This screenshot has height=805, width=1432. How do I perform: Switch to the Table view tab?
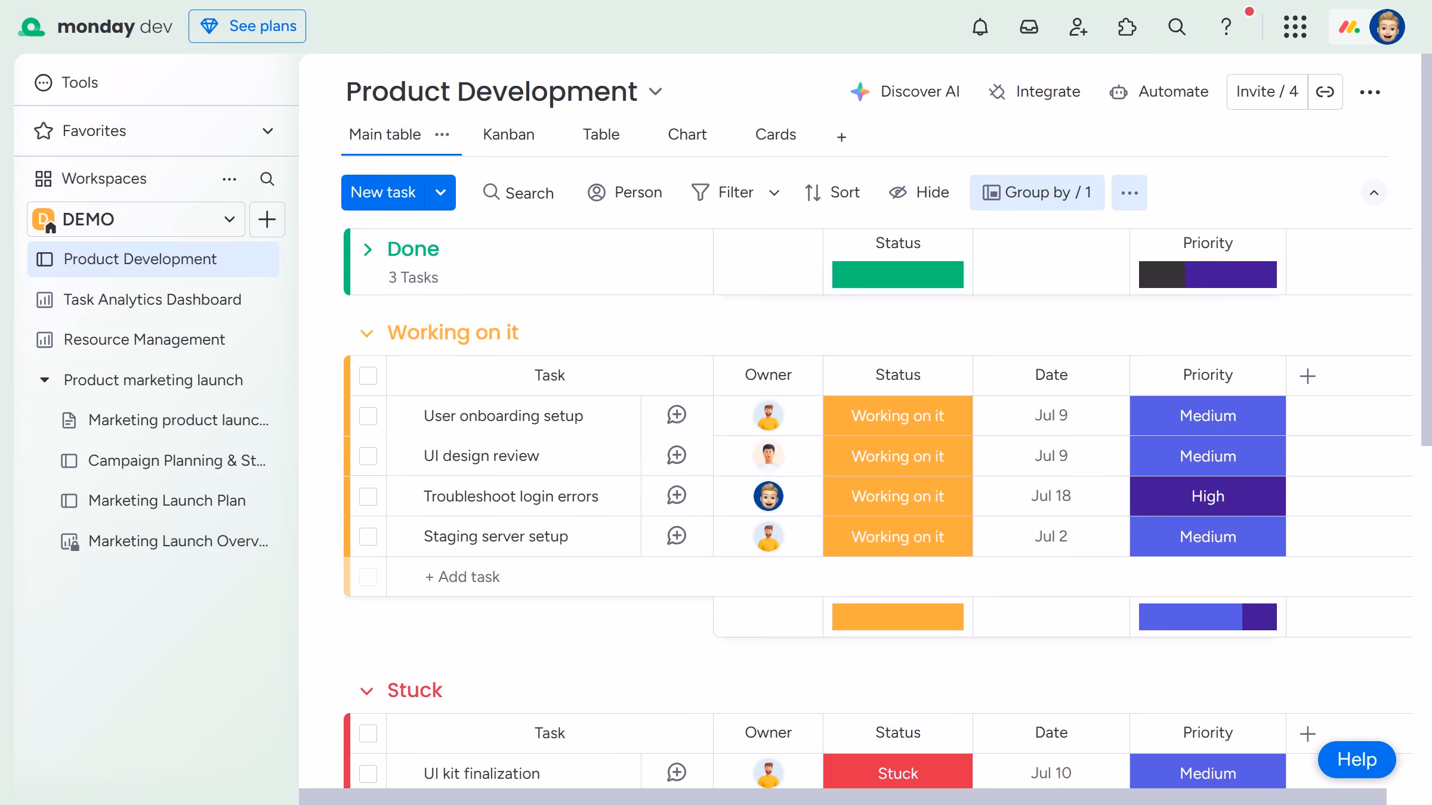point(601,135)
